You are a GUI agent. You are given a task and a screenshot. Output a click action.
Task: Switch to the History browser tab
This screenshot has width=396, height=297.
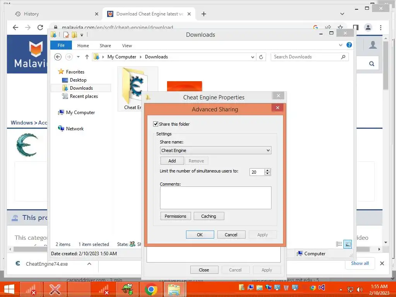(x=31, y=14)
